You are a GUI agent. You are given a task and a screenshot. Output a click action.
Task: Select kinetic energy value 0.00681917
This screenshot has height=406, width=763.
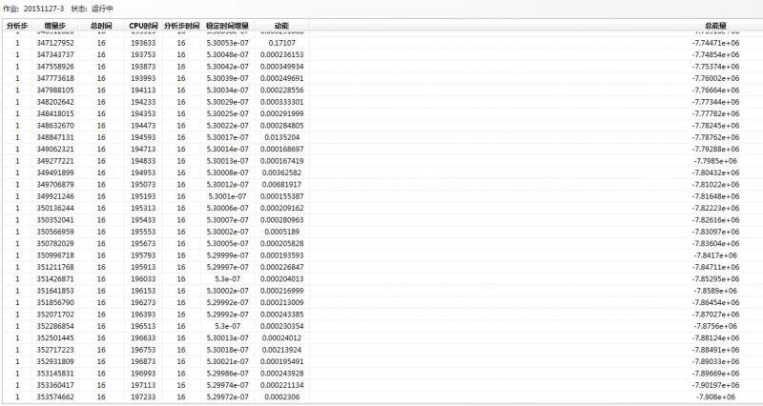click(281, 184)
